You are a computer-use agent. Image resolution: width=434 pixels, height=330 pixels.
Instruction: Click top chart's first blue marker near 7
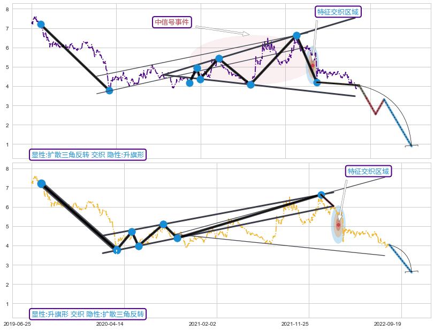click(x=41, y=25)
